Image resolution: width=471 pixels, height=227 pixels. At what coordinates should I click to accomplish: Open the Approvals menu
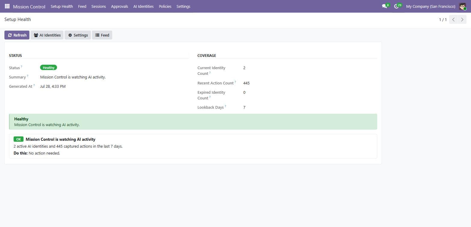pyautogui.click(x=120, y=6)
